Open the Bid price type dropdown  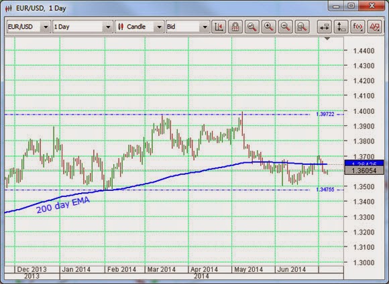[x=188, y=27]
